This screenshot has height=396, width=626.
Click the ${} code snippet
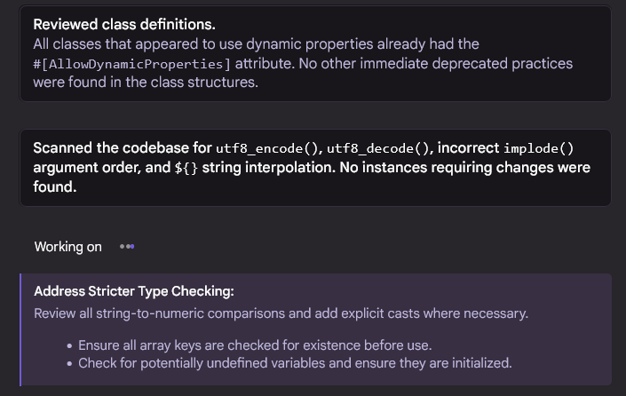(186, 168)
